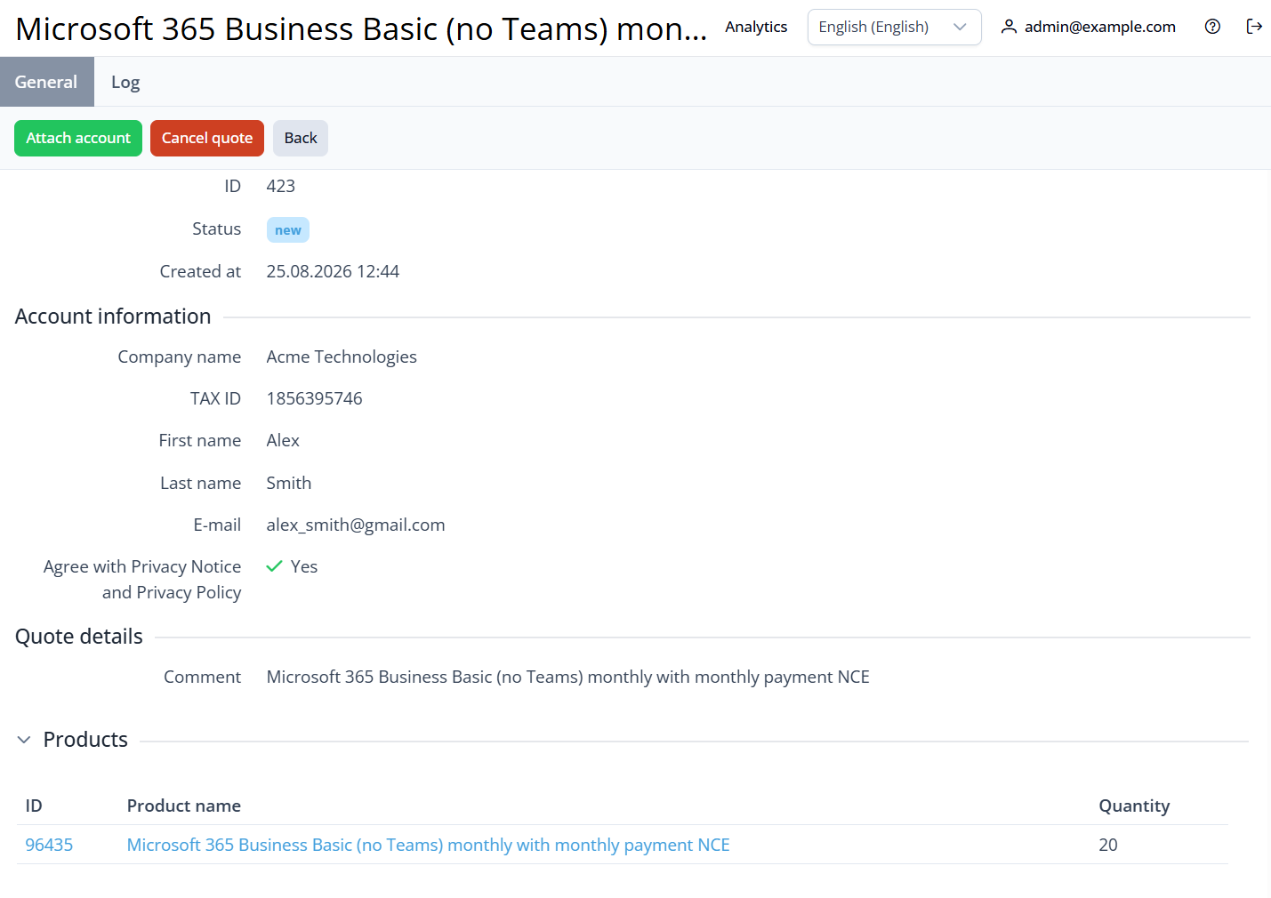Click the quantity value 20
This screenshot has height=898, width=1271.
1108,845
